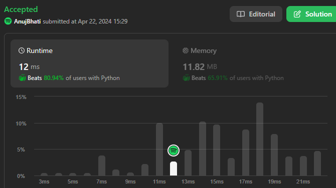Click the chip icon beside Memory

tap(186, 50)
